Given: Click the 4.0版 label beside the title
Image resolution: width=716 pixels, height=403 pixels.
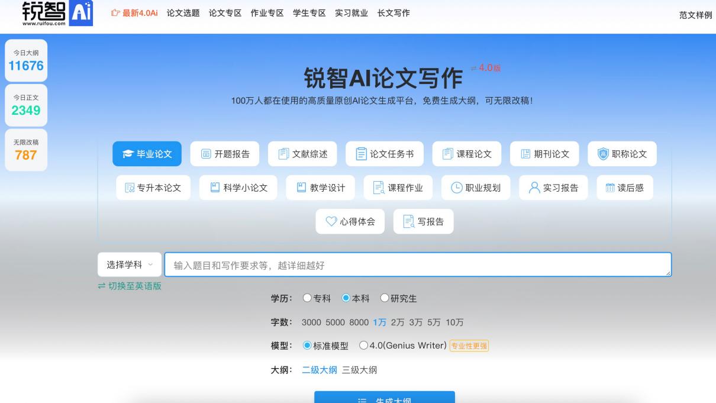Looking at the screenshot, I should [486, 68].
